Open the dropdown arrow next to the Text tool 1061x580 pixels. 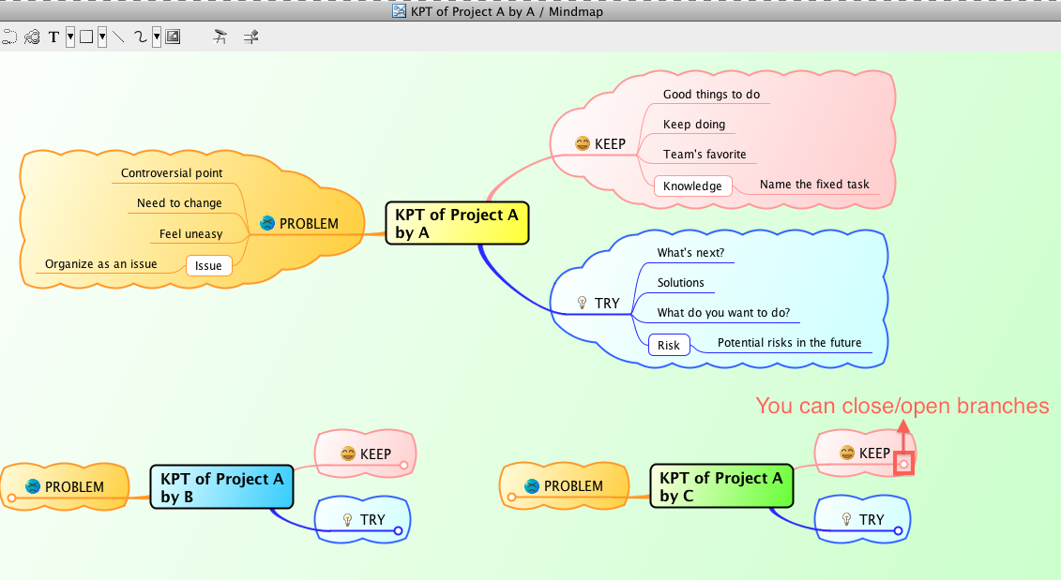(x=70, y=37)
